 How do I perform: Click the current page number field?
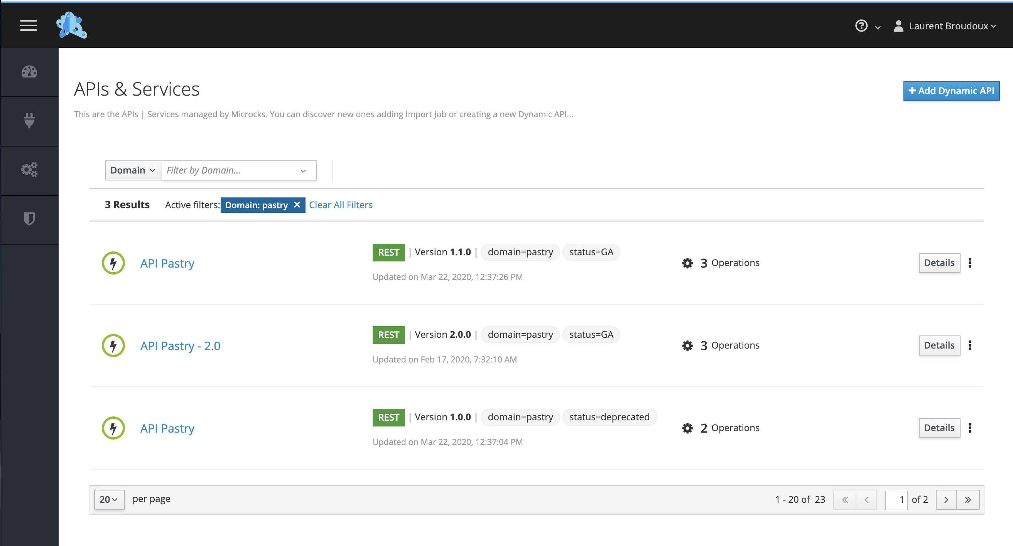pos(896,500)
